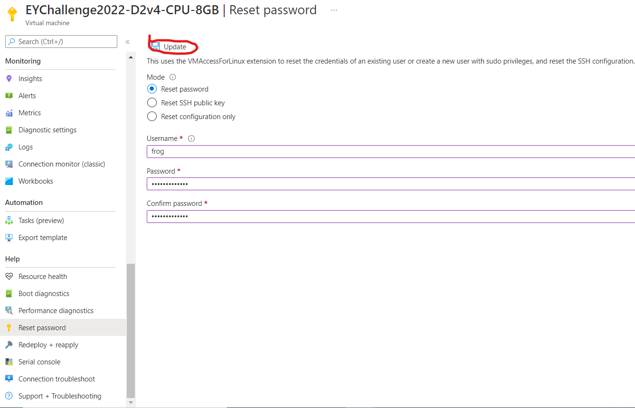Select Reset configuration only mode
The image size is (635, 408).
[152, 117]
